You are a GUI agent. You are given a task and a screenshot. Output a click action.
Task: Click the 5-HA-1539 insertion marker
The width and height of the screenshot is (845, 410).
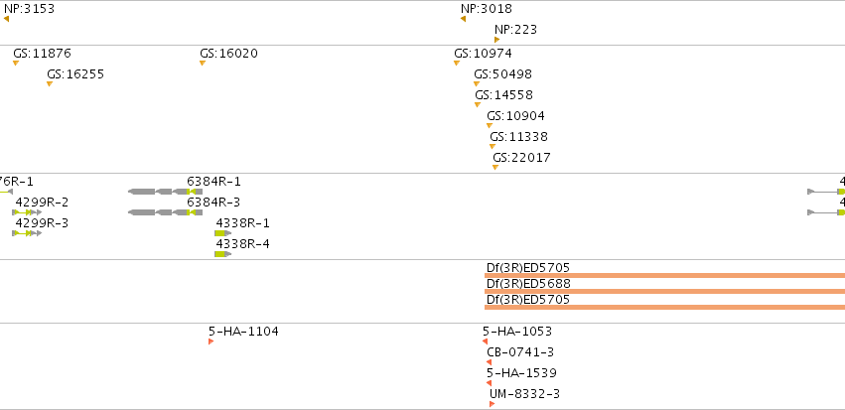[489, 383]
